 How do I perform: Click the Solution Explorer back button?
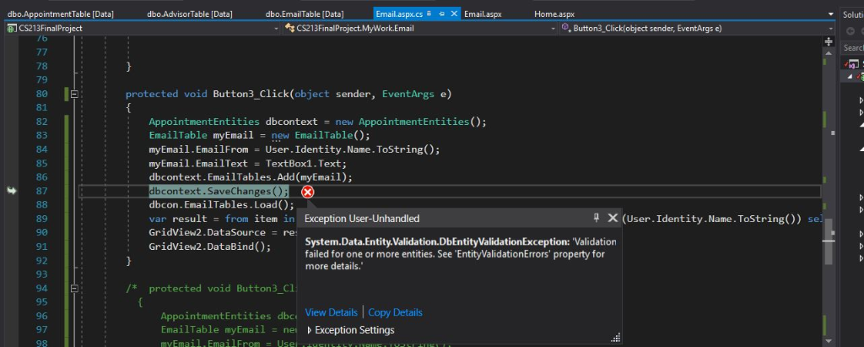coord(850,31)
